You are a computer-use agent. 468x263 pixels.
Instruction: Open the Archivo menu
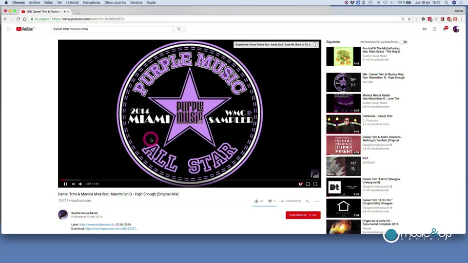click(34, 2)
